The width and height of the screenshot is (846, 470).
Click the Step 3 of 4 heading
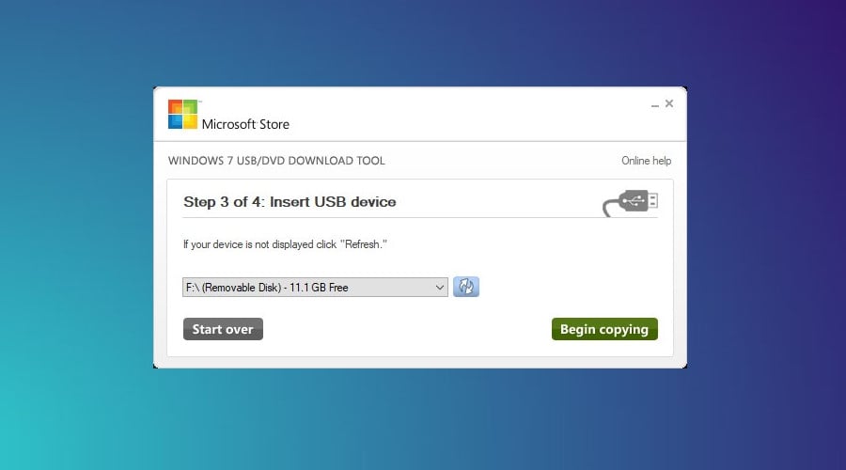pyautogui.click(x=290, y=202)
